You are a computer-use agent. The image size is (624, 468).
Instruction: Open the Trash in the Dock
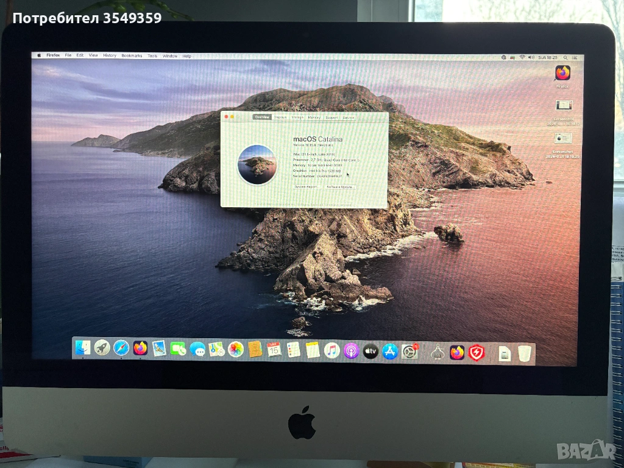pyautogui.click(x=525, y=353)
